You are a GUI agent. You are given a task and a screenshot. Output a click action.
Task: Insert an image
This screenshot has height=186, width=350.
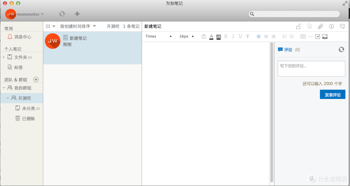click(x=325, y=37)
